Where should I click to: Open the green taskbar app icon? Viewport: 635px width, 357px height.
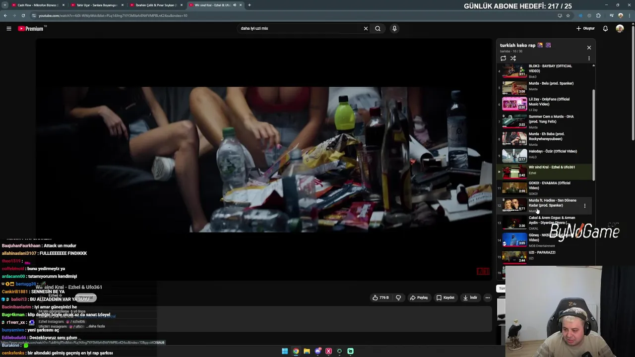click(x=350, y=351)
